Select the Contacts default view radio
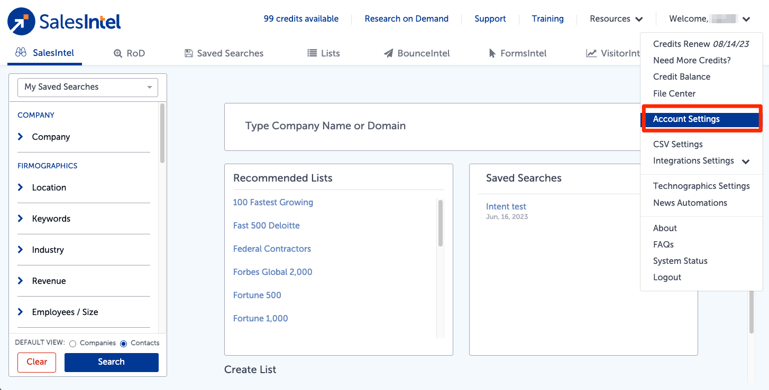The height and width of the screenshot is (390, 769). (x=124, y=344)
